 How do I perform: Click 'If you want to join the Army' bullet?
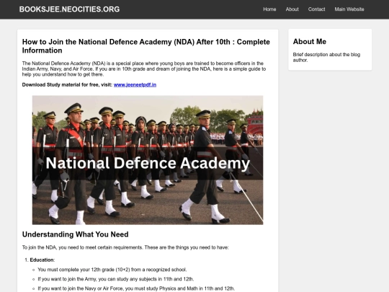[x=116, y=279]
